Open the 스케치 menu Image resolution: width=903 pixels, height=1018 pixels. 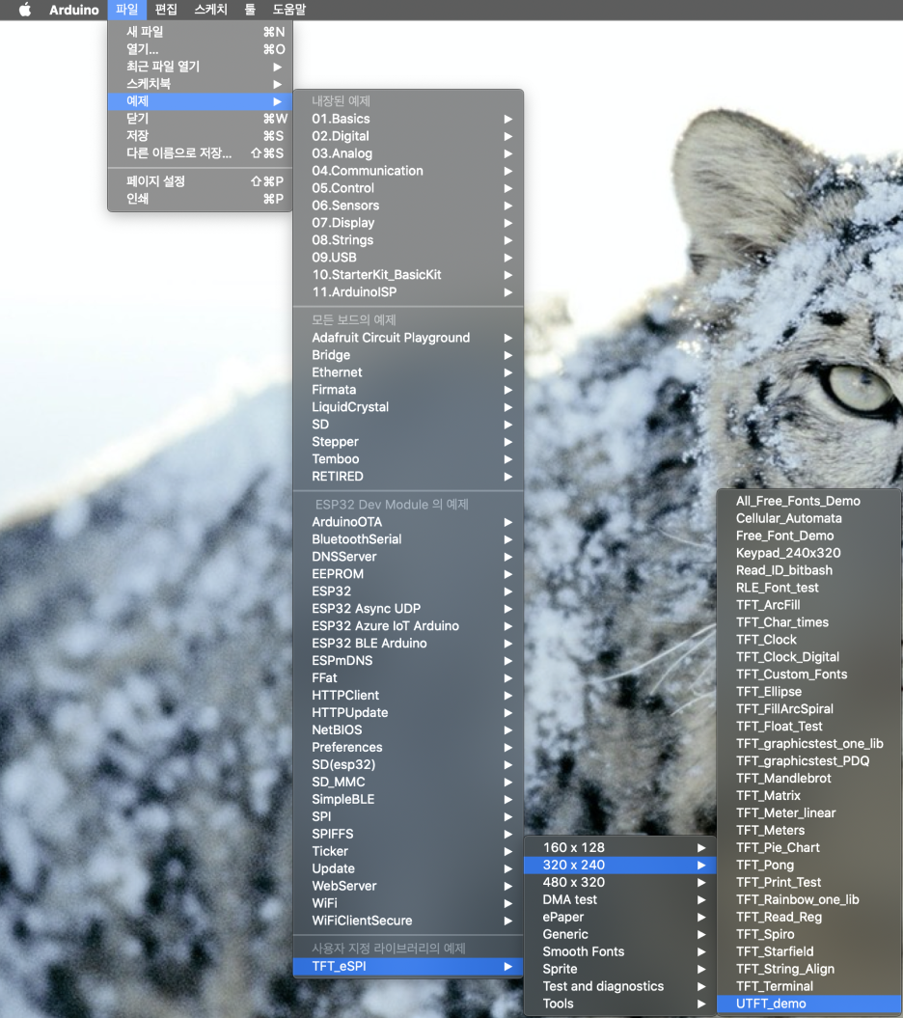tap(211, 10)
